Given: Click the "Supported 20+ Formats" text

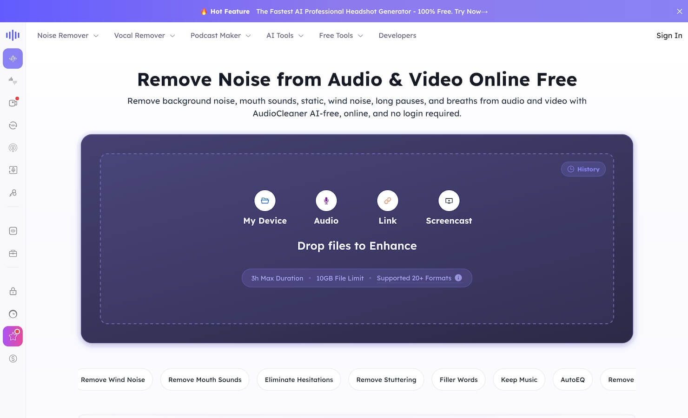Looking at the screenshot, I should (414, 278).
